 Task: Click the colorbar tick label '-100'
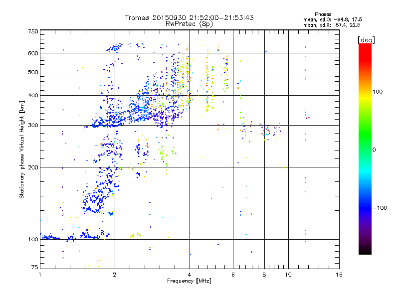(380, 208)
